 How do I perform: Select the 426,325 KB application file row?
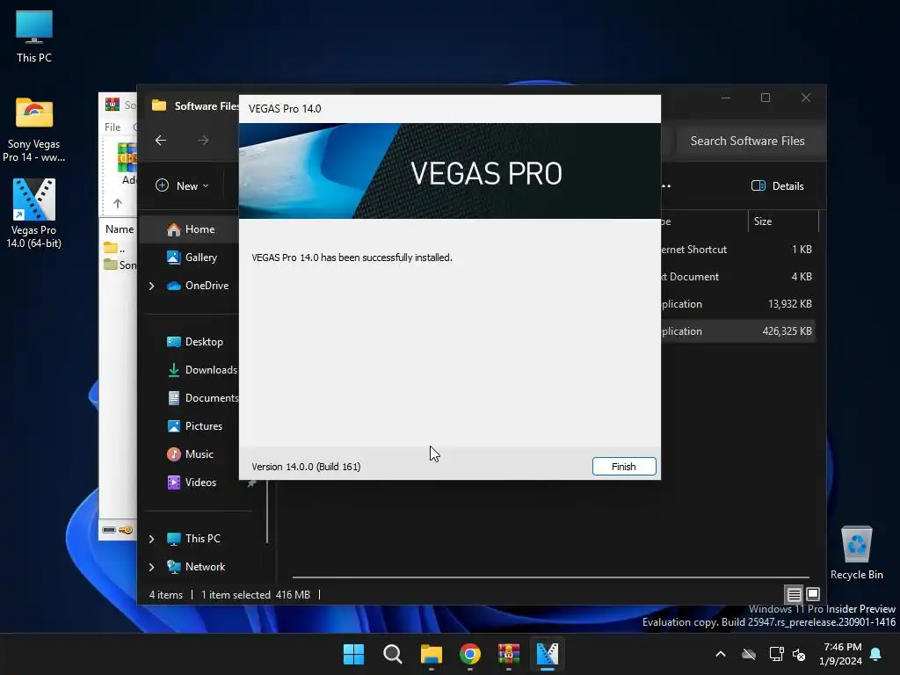(x=737, y=331)
